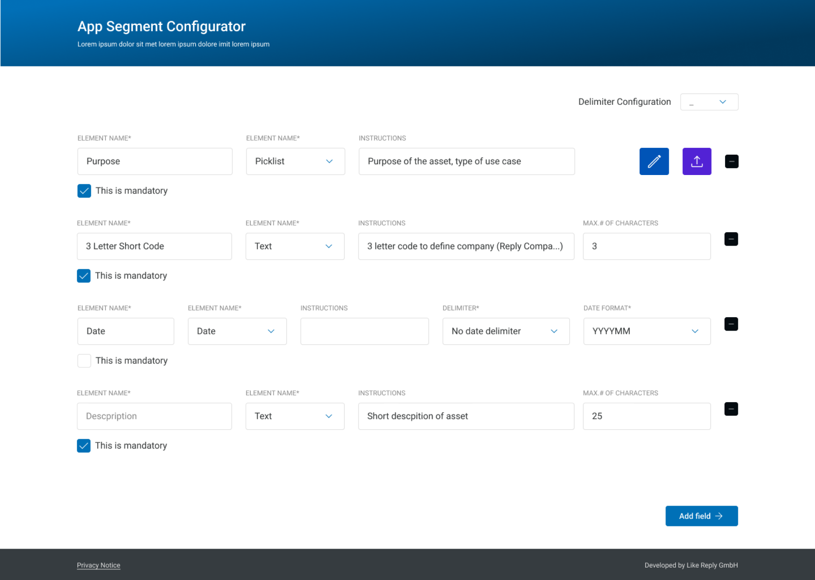Open the Privacy Notice link
The width and height of the screenshot is (815, 580).
[98, 565]
